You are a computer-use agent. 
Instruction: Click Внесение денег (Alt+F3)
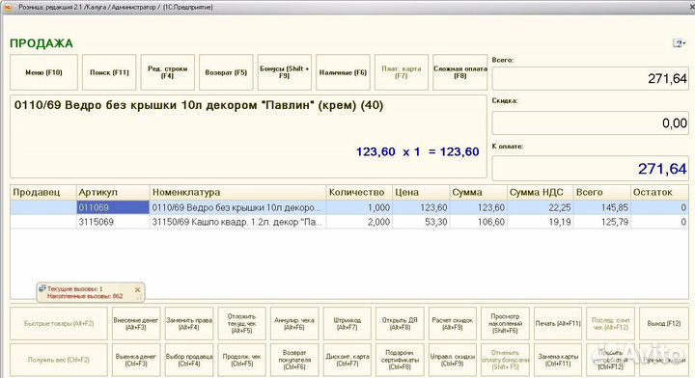tap(136, 324)
